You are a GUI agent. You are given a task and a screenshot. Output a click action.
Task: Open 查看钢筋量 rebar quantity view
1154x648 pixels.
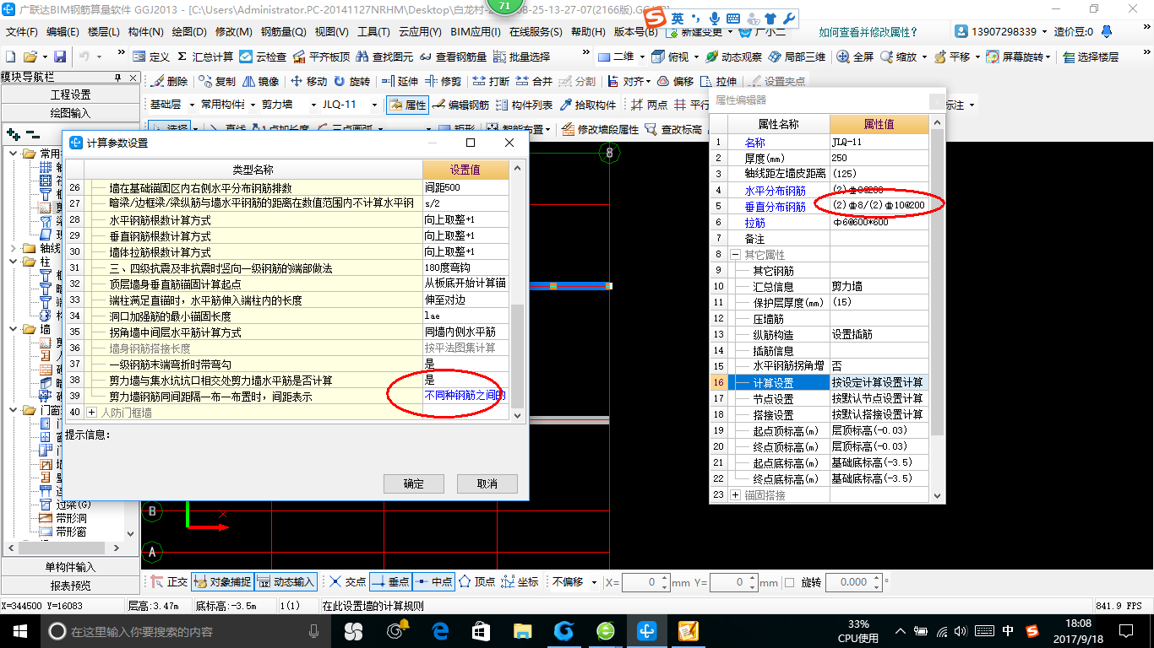click(x=455, y=57)
